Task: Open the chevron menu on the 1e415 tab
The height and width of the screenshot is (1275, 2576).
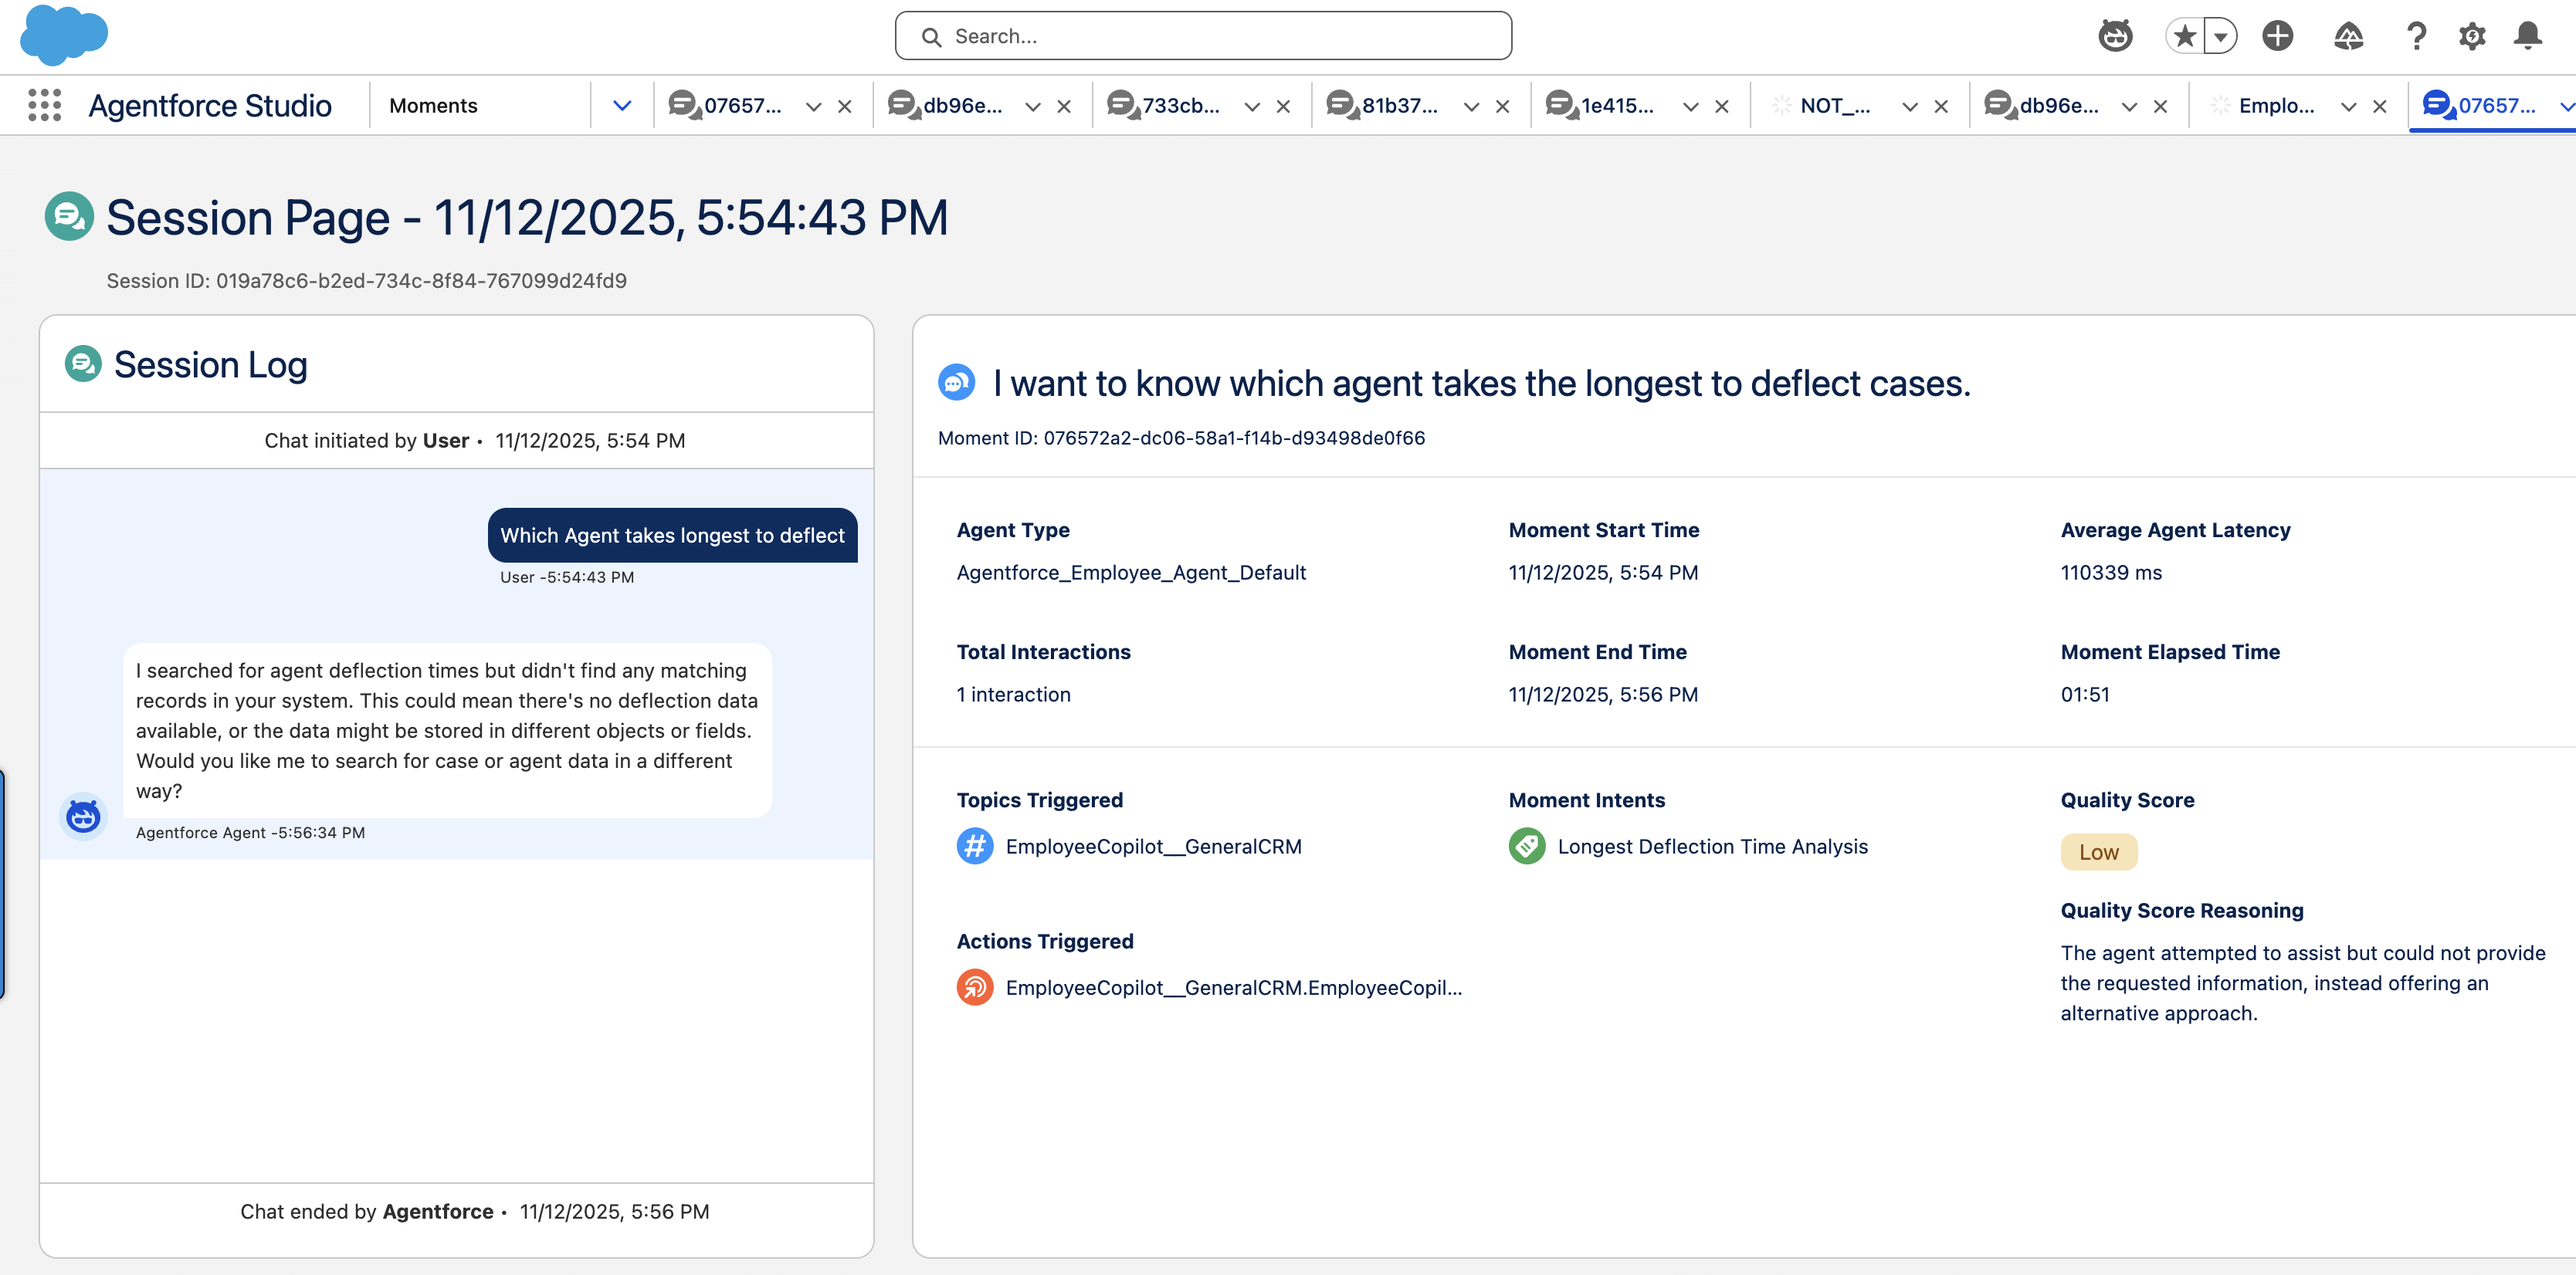Action: tap(1691, 106)
